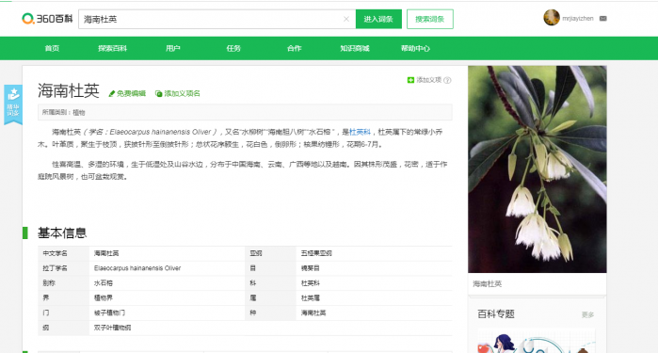The height and width of the screenshot is (353, 658).
Task: Follow the 杜英科 hyperlink in the intro
Action: pos(360,132)
